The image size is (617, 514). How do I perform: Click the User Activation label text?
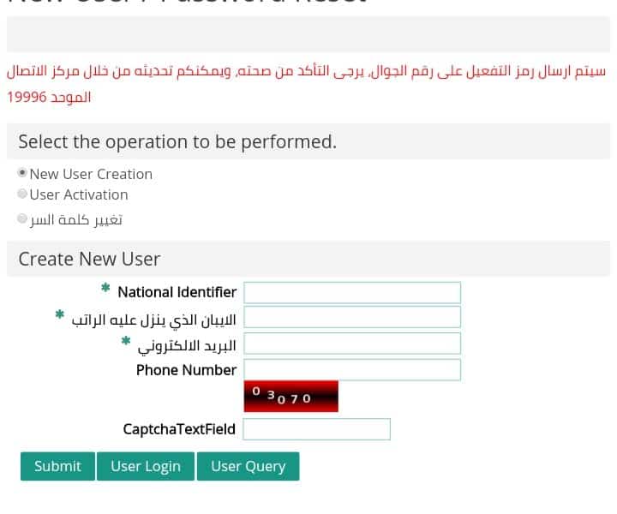[x=79, y=194]
